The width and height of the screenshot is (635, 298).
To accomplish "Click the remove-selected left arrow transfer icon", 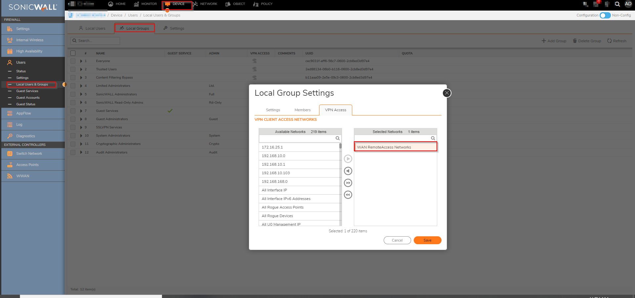I will pos(348,171).
